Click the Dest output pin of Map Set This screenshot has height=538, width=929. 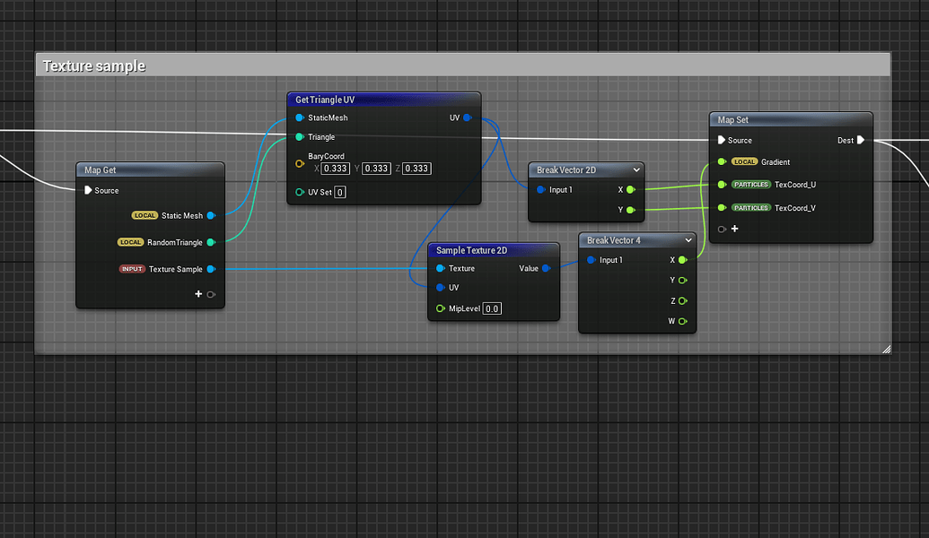(x=861, y=140)
